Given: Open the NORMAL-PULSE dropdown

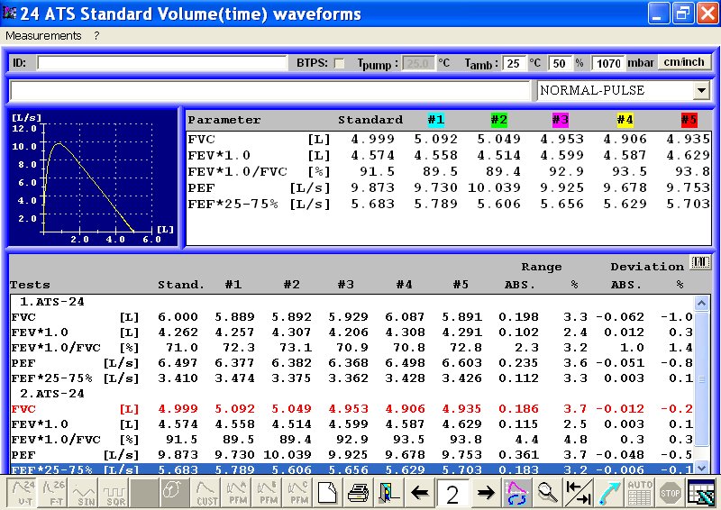Looking at the screenshot, I should point(701,90).
